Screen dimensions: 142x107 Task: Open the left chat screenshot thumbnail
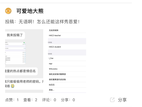24,61
